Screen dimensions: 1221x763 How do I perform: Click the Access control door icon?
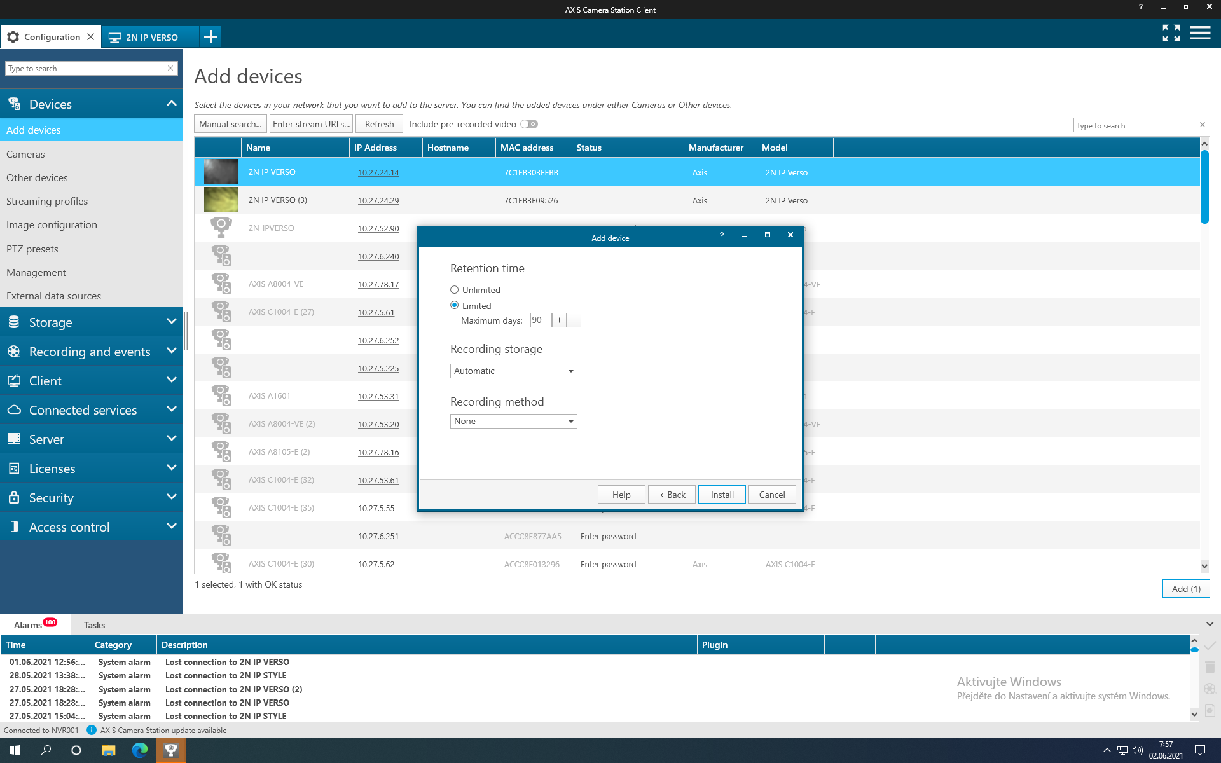[x=14, y=526]
